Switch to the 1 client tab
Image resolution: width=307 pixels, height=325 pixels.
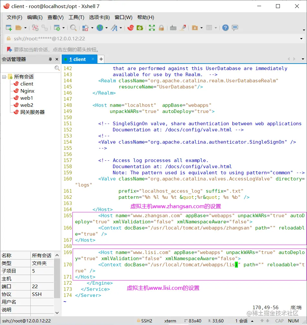(78, 59)
